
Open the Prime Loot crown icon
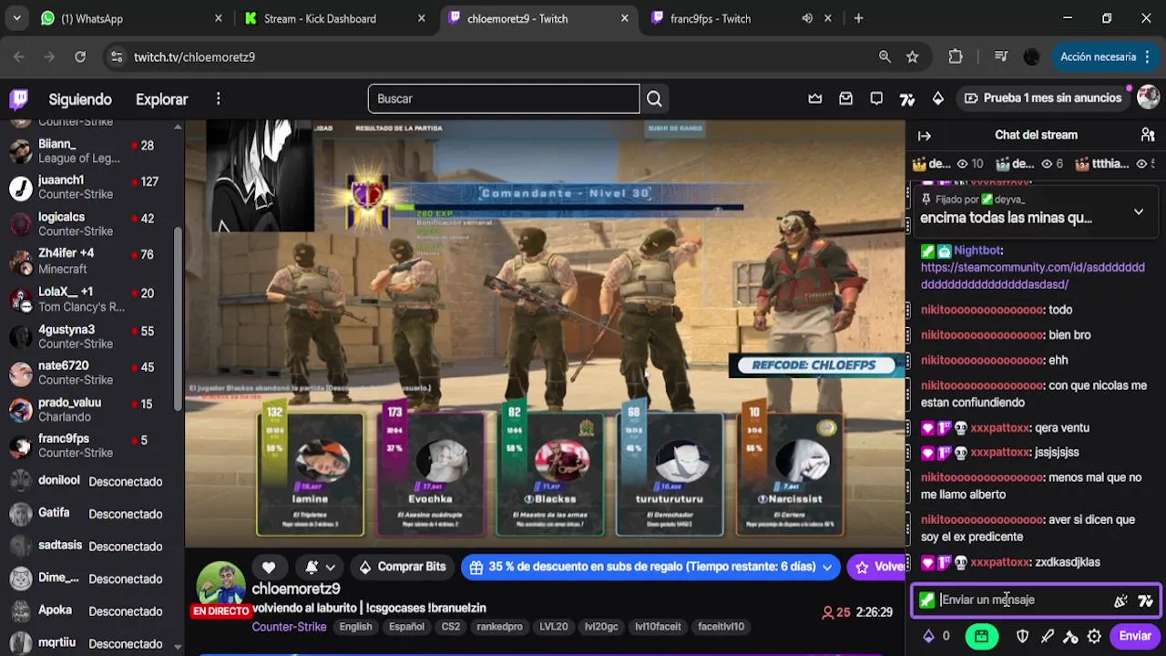click(x=814, y=98)
